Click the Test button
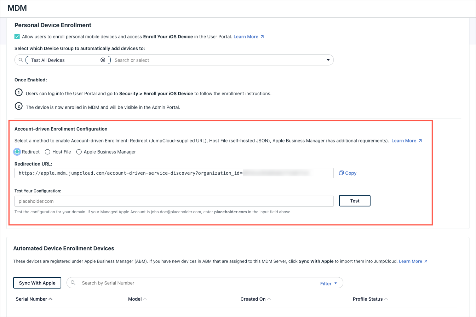Image resolution: width=476 pixels, height=317 pixels. (x=355, y=201)
